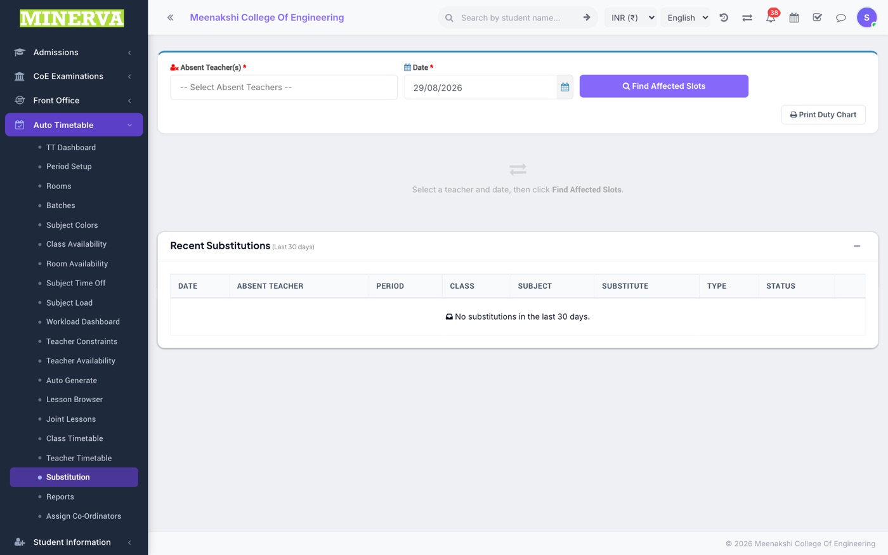The width and height of the screenshot is (888, 555).
Task: Open Select Absent Teachers dropdown
Action: pyautogui.click(x=284, y=88)
